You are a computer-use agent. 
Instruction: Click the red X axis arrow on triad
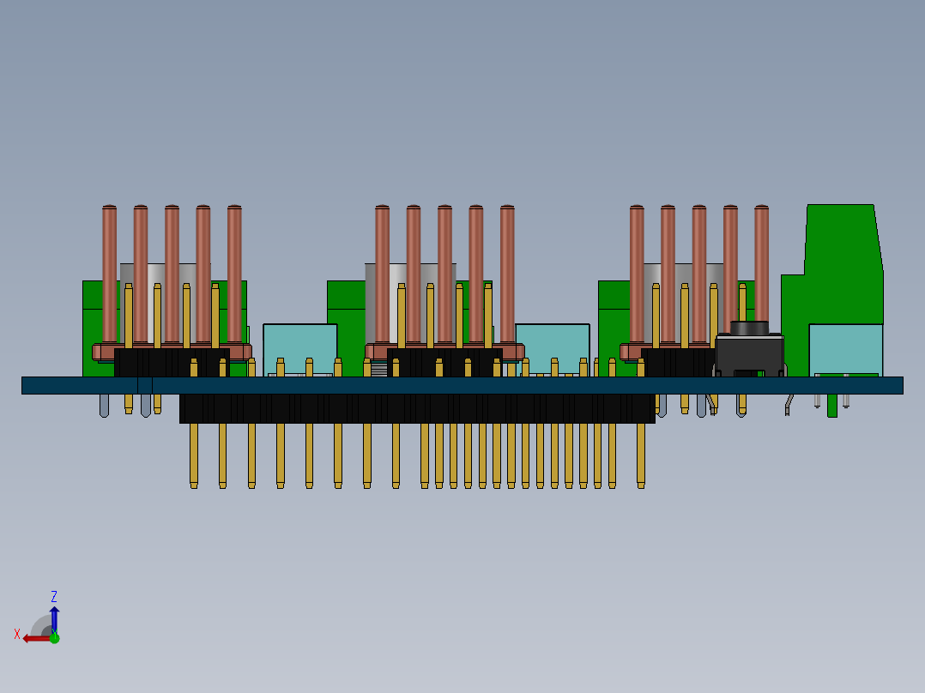click(x=37, y=639)
